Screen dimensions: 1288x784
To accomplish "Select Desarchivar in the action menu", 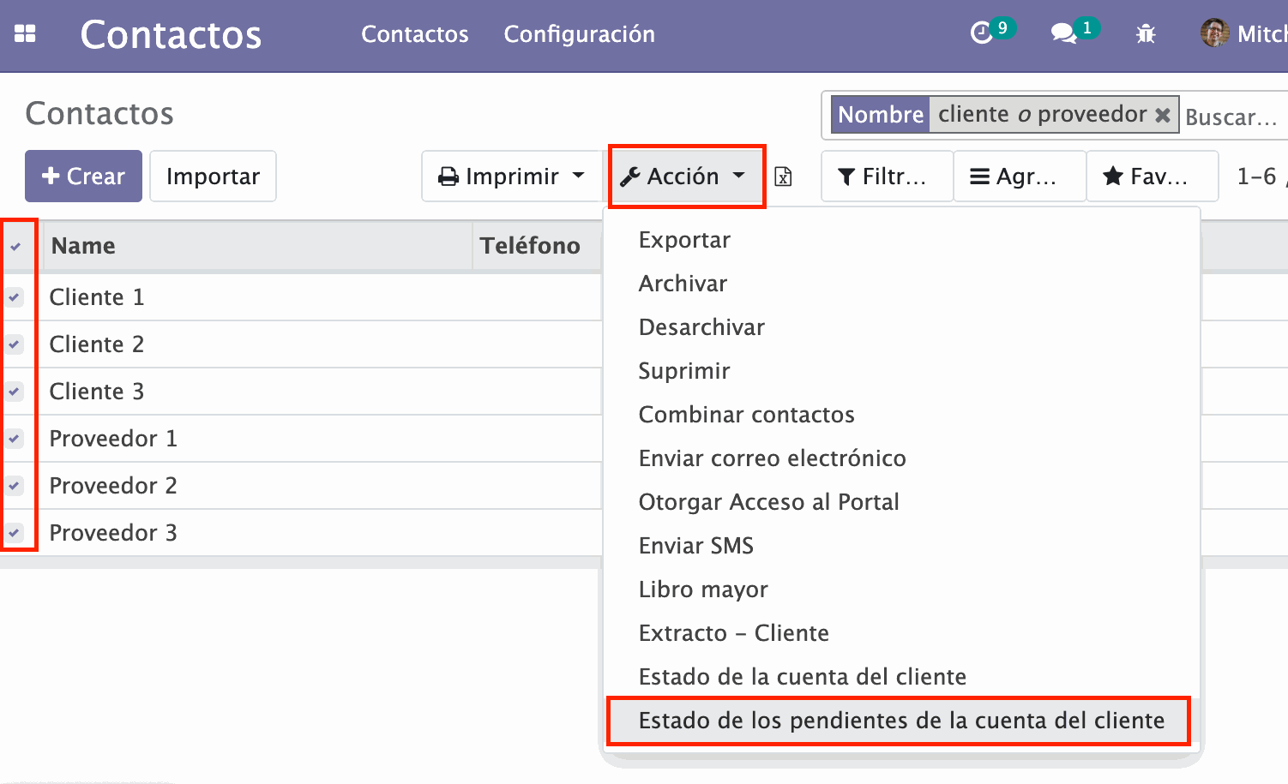I will pyautogui.click(x=701, y=327).
